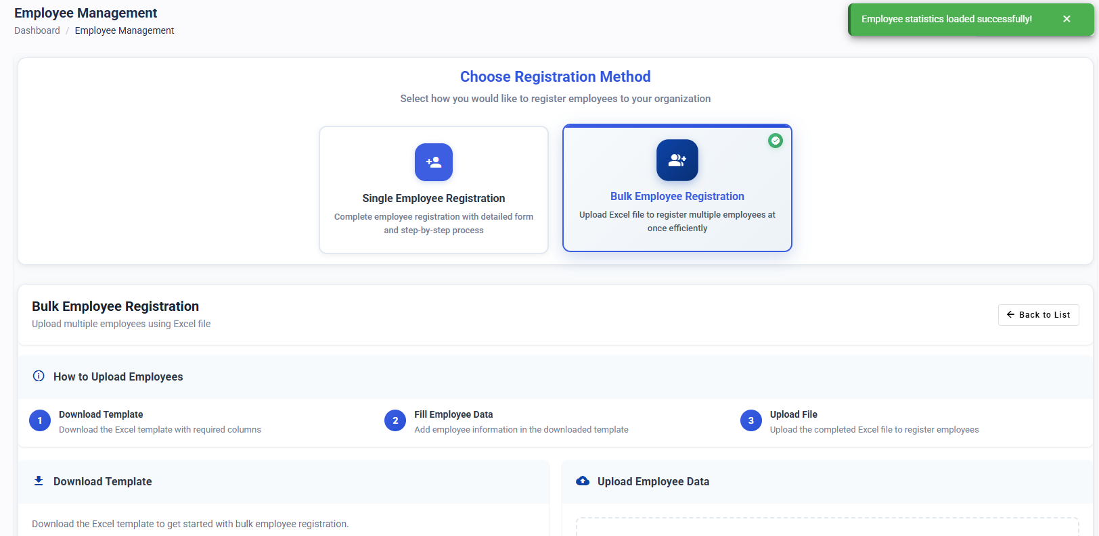
Task: Click the Employee Management breadcrumb
Action: 125,30
